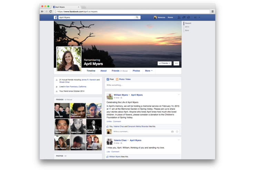The image size is (255, 170).
Task: Click April Myers profile picture
Action: [69, 59]
